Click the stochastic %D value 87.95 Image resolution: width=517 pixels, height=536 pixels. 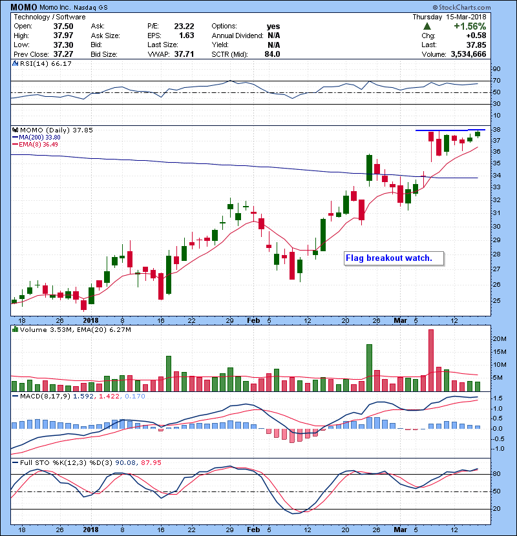click(151, 463)
